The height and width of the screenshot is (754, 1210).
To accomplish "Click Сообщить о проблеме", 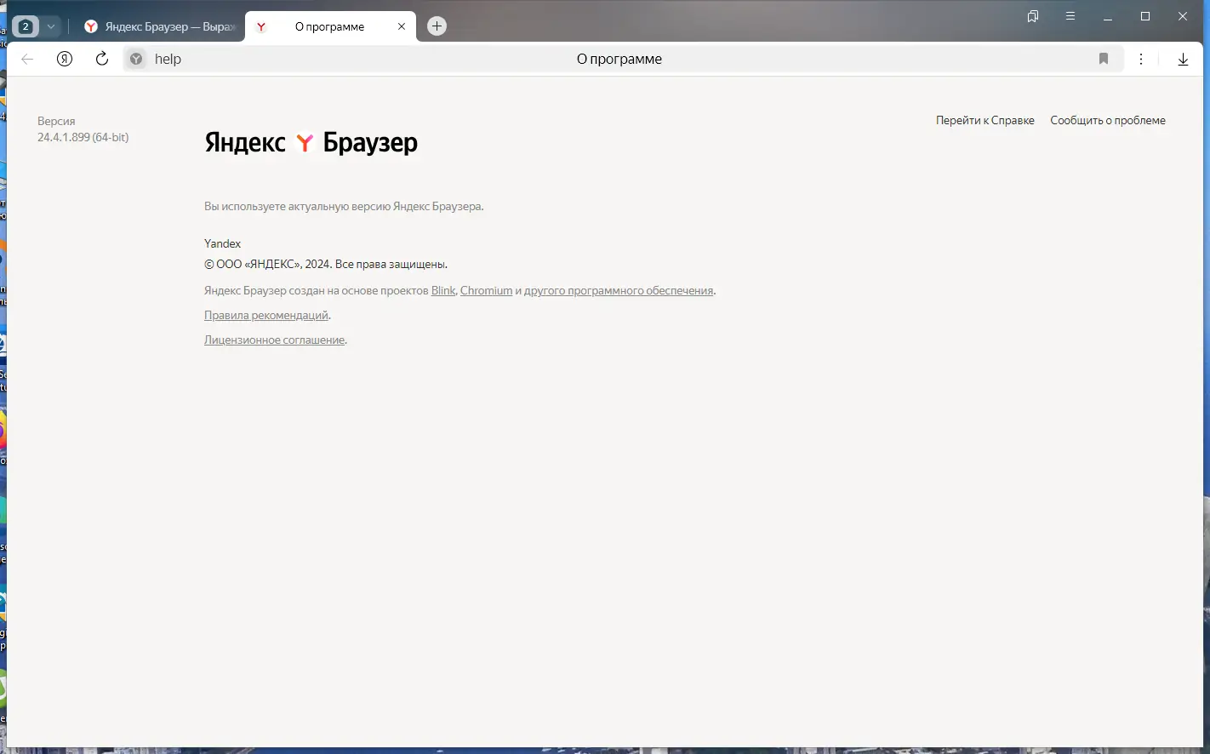I will tap(1108, 120).
